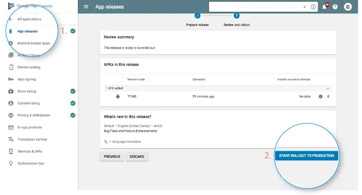
Task: Click the info icon beside app selector
Action: pos(313,7)
